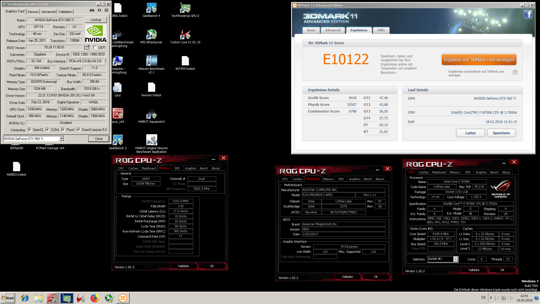Open MSI Afterburner desktop icon
Image resolution: width=540 pixels, height=304 pixels.
[151, 37]
